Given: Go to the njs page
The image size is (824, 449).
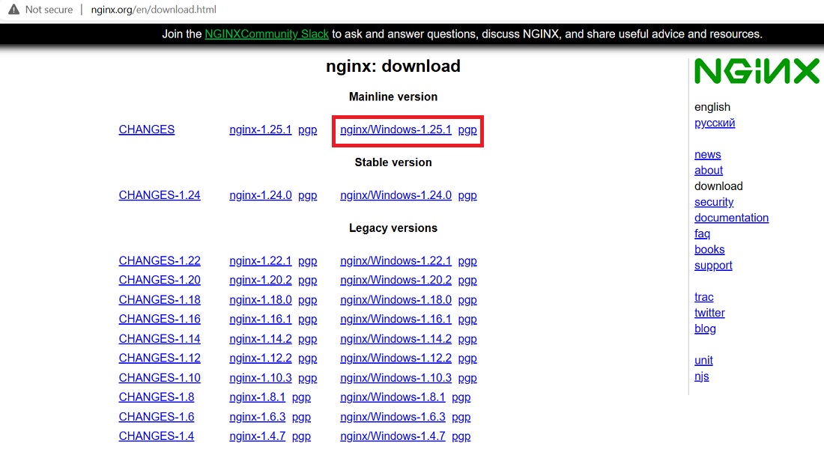Looking at the screenshot, I should pos(701,376).
